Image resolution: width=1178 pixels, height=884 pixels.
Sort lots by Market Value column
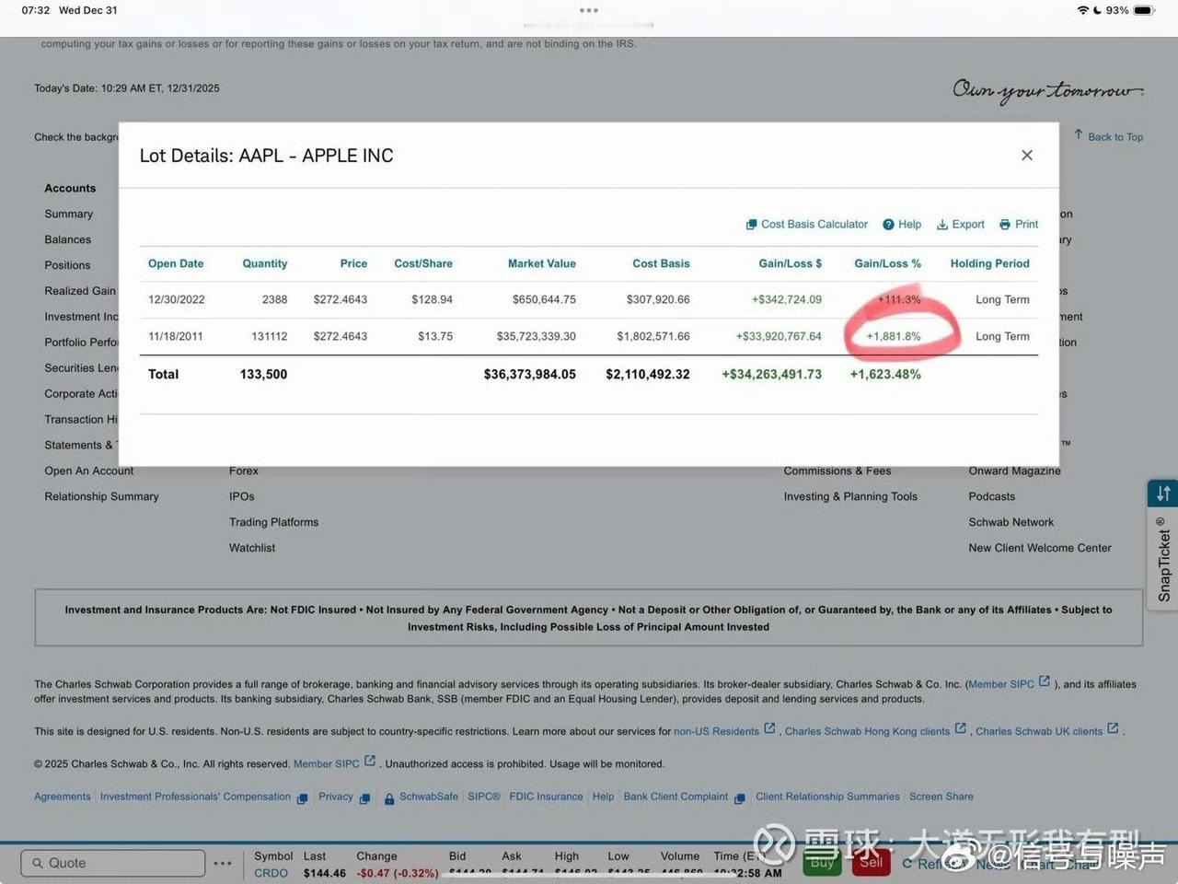(541, 263)
